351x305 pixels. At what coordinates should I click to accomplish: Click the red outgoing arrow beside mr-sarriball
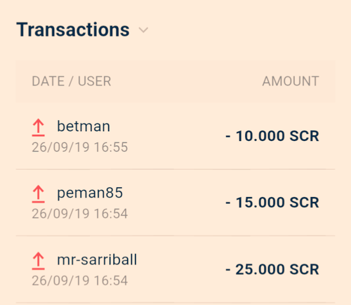(39, 261)
